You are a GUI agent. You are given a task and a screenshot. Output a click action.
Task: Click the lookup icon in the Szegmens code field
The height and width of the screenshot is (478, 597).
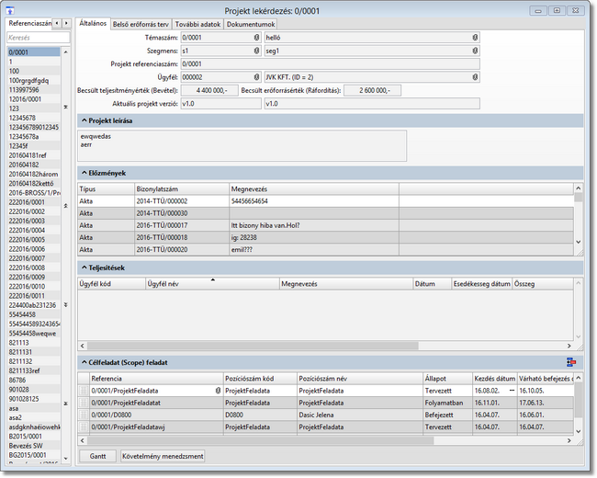(256, 51)
